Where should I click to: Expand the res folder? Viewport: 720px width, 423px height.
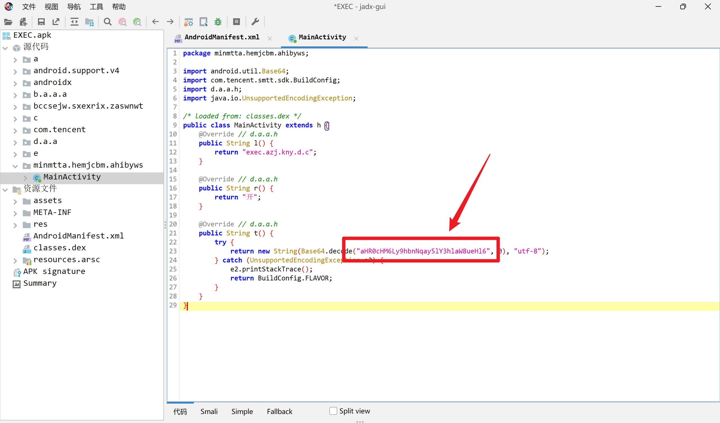tap(15, 226)
